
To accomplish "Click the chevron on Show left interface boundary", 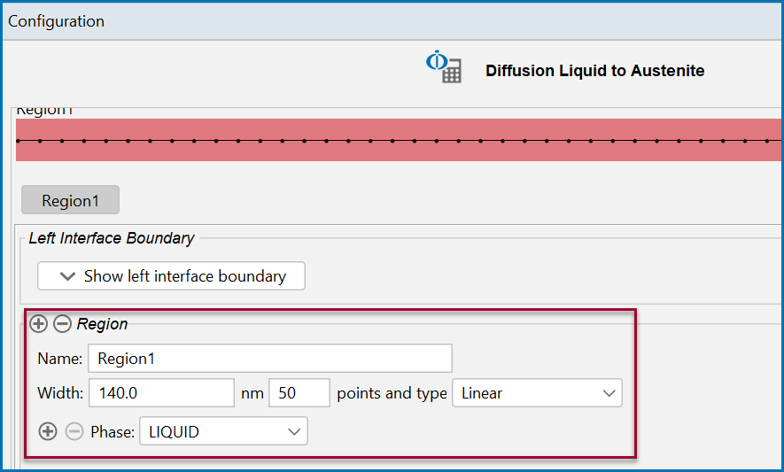I will pyautogui.click(x=67, y=276).
